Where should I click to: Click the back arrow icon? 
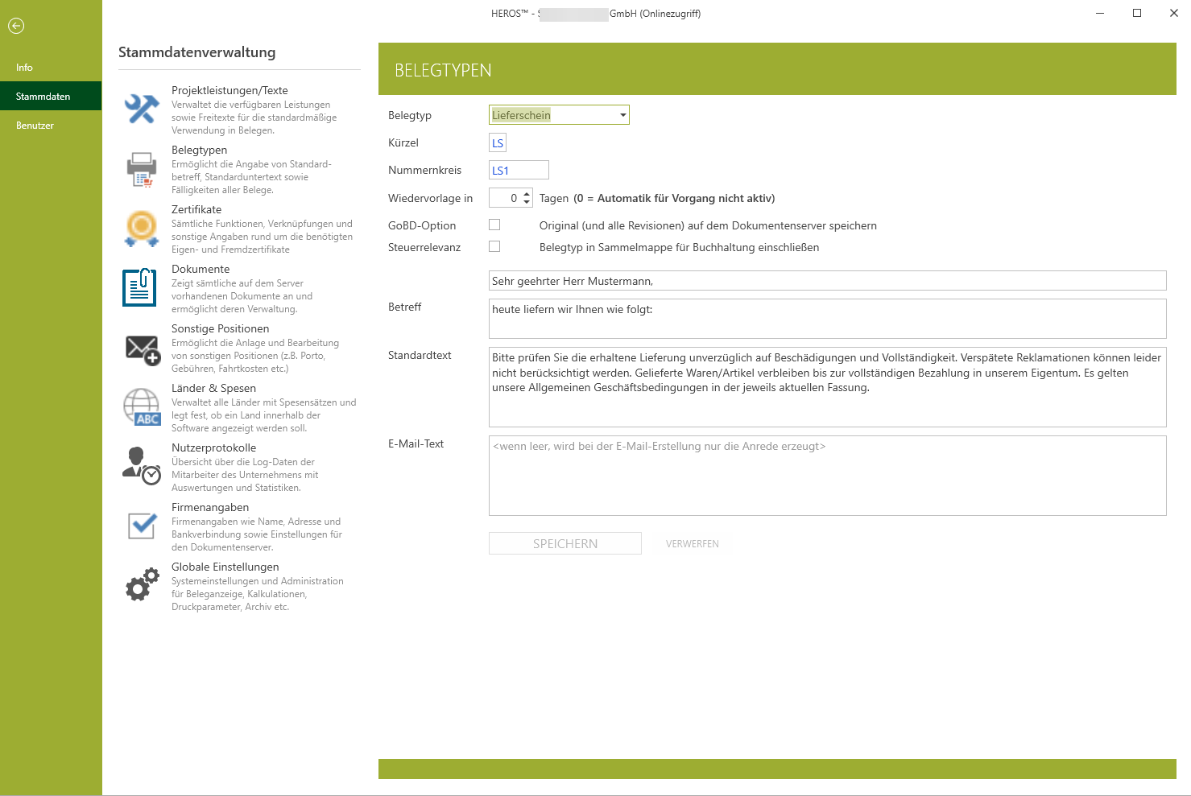point(16,26)
